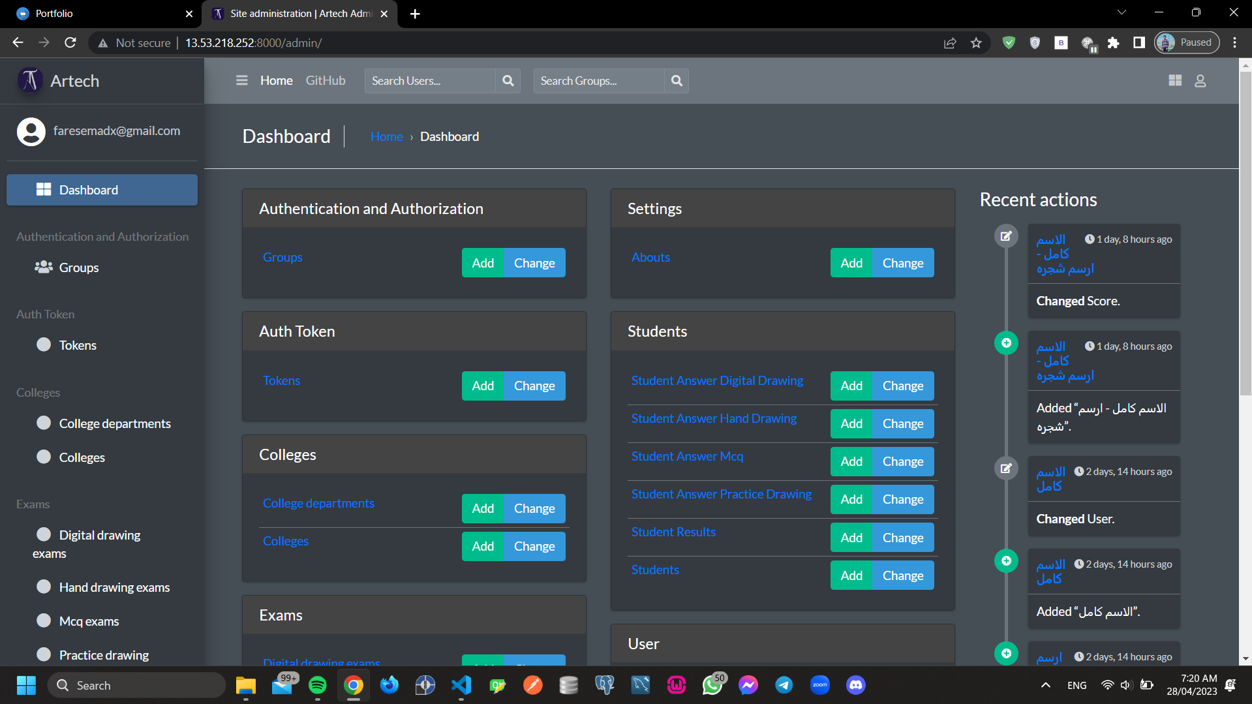The image size is (1252, 704).
Task: Toggle the sidebar hamburger menu icon
Action: 241,80
